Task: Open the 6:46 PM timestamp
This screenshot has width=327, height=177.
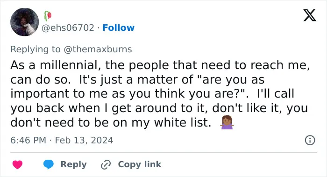Action: [x=28, y=140]
